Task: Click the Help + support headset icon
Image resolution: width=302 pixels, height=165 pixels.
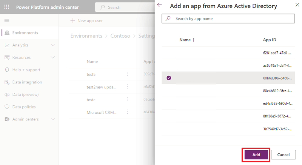Action: click(x=7, y=70)
